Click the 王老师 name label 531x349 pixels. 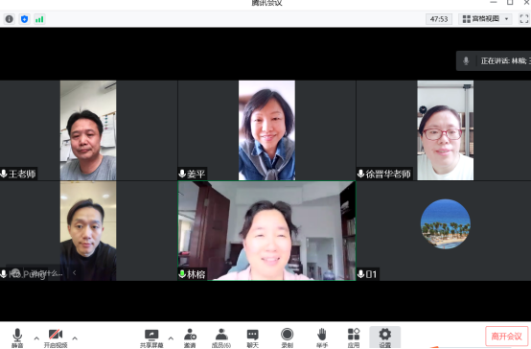pyautogui.click(x=22, y=174)
